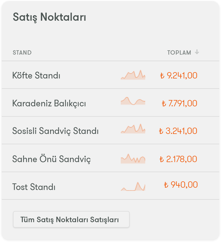
Task: Sort by the TOPLAM column header
Action: tap(179, 53)
